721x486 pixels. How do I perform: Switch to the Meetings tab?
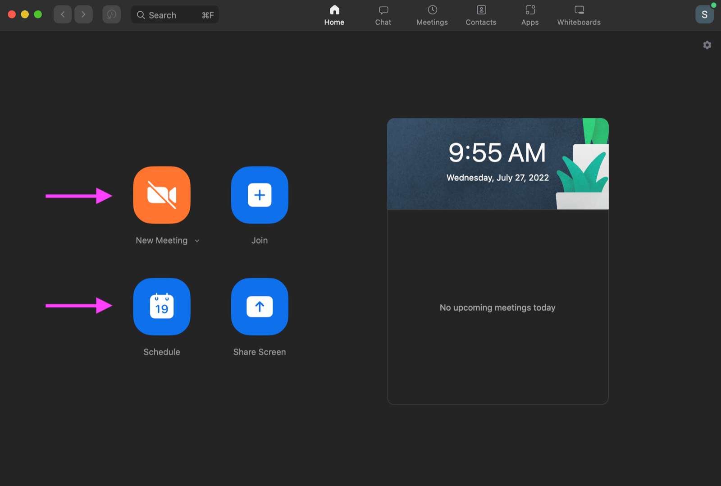click(432, 15)
